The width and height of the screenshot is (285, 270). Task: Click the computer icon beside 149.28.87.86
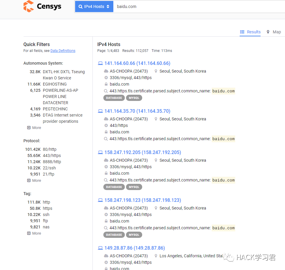(100, 248)
